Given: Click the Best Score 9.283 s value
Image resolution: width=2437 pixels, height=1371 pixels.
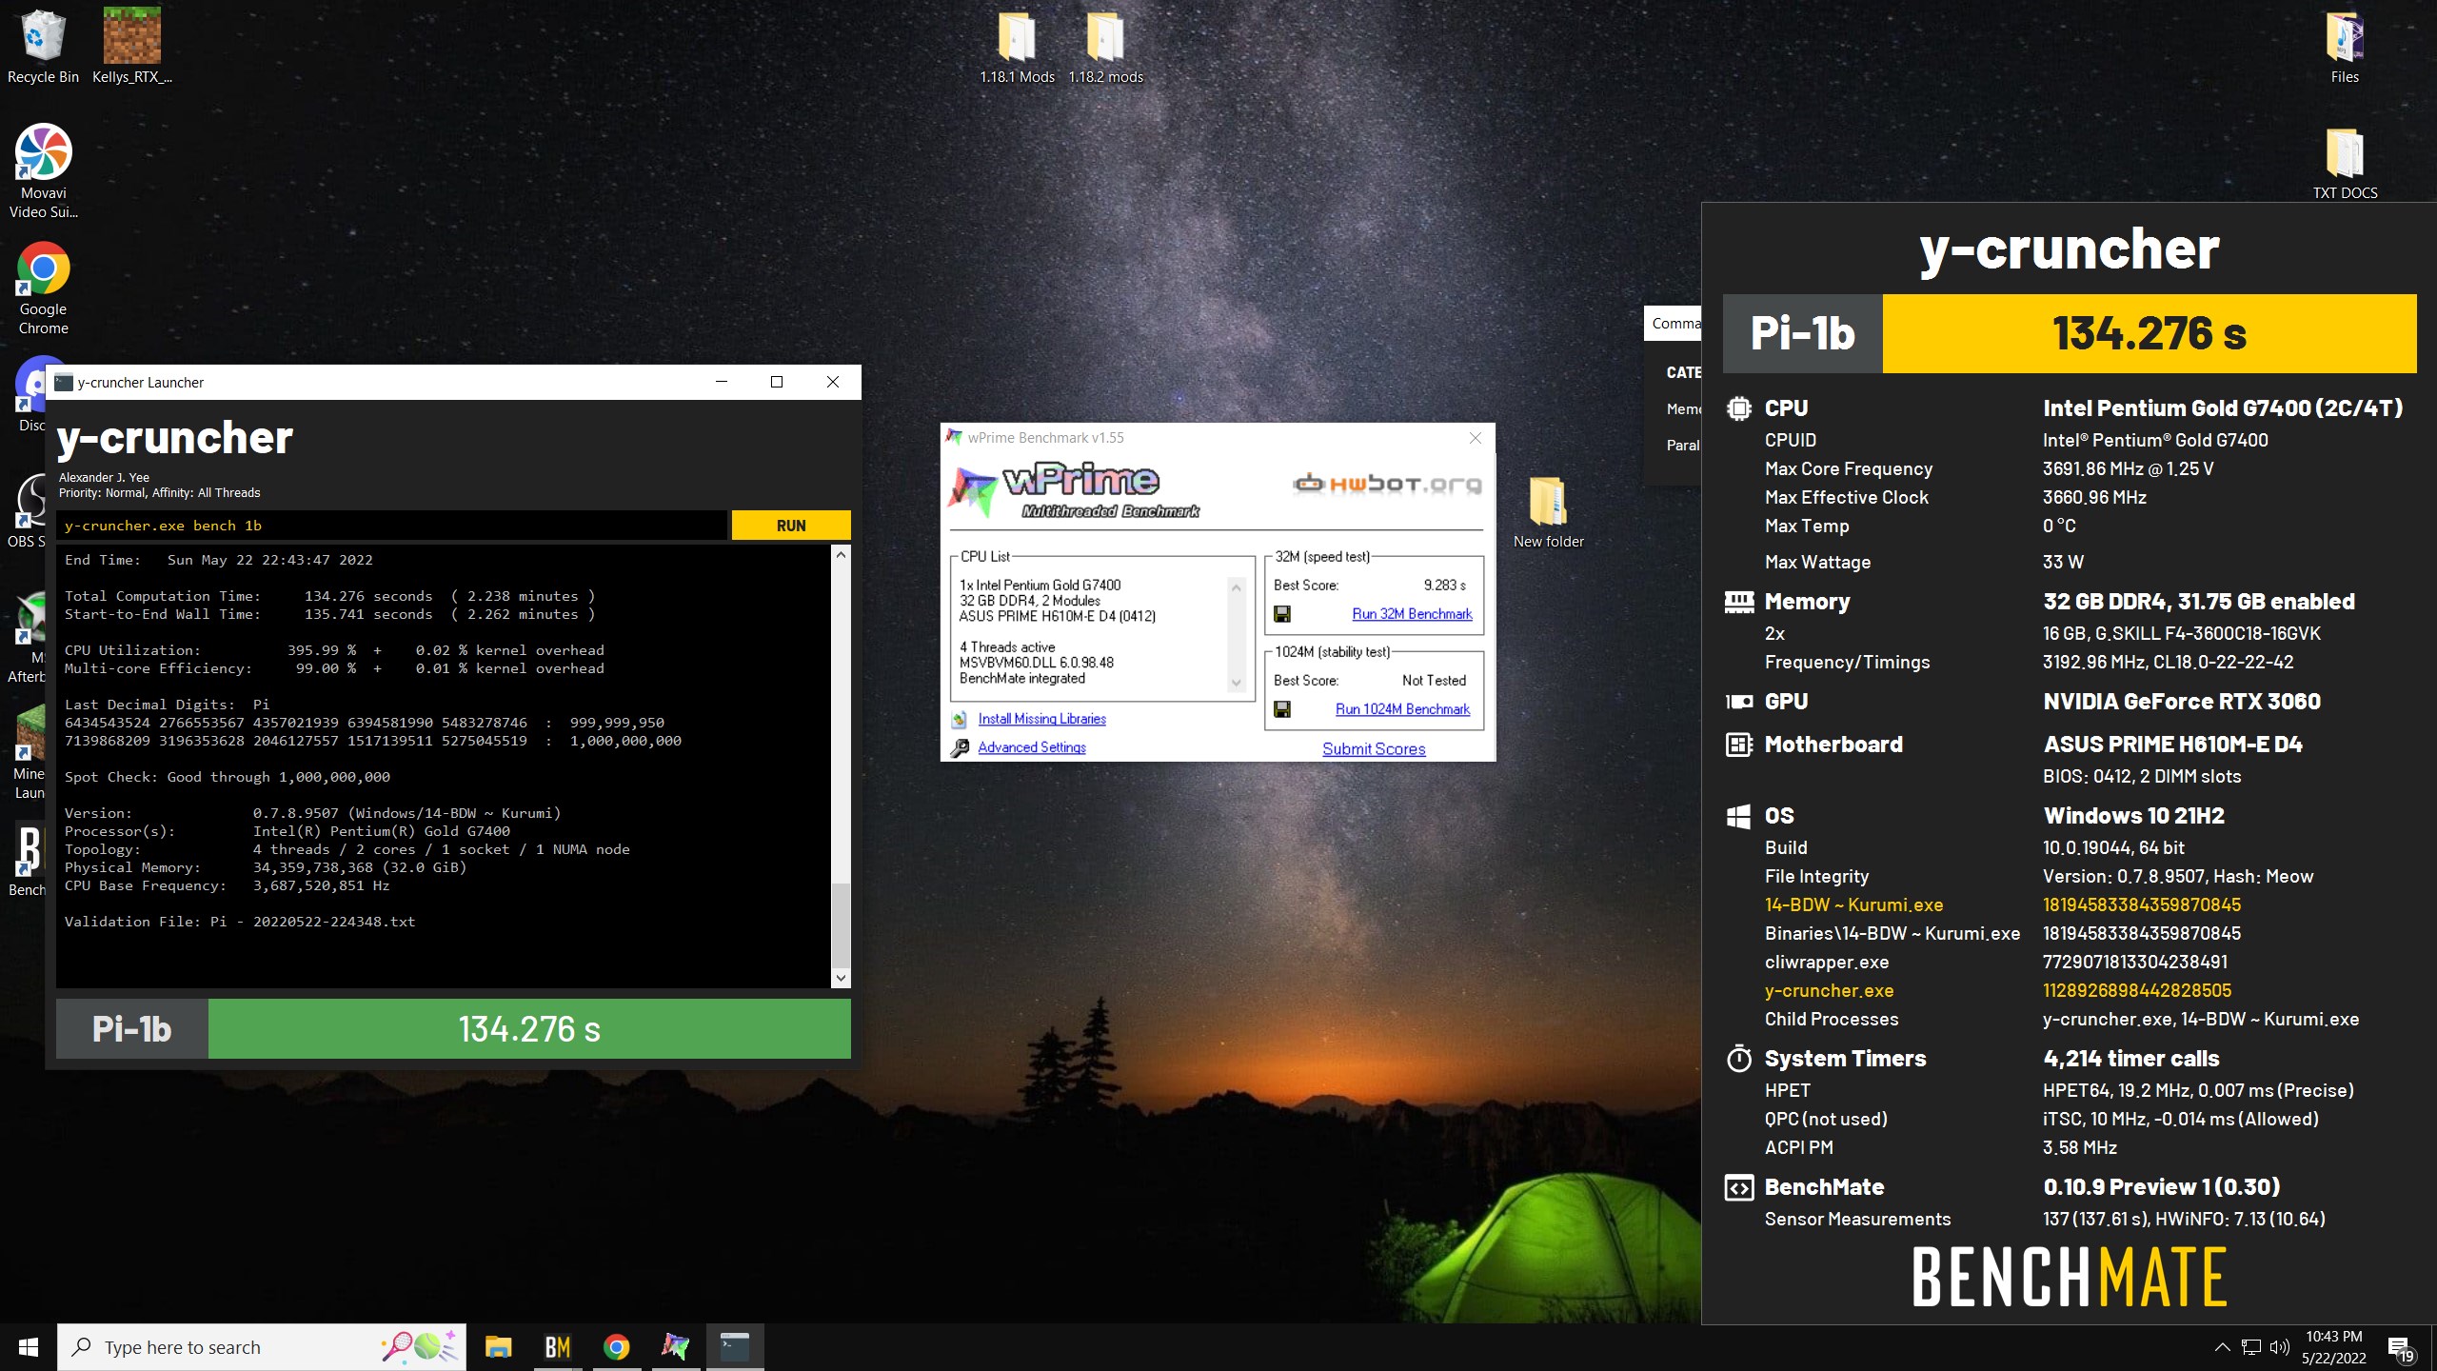Looking at the screenshot, I should (1445, 586).
